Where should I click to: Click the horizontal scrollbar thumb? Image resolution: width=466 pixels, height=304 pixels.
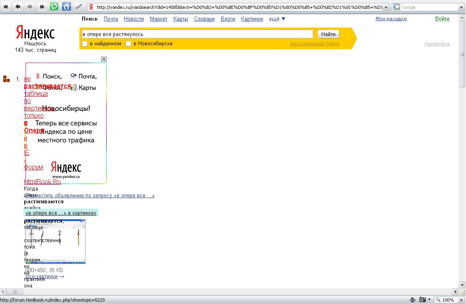(15, 291)
